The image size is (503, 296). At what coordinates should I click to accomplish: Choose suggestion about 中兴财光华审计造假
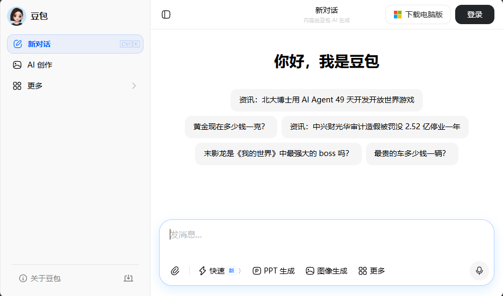(375, 127)
